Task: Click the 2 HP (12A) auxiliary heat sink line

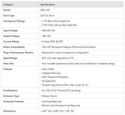Action: [59, 25]
